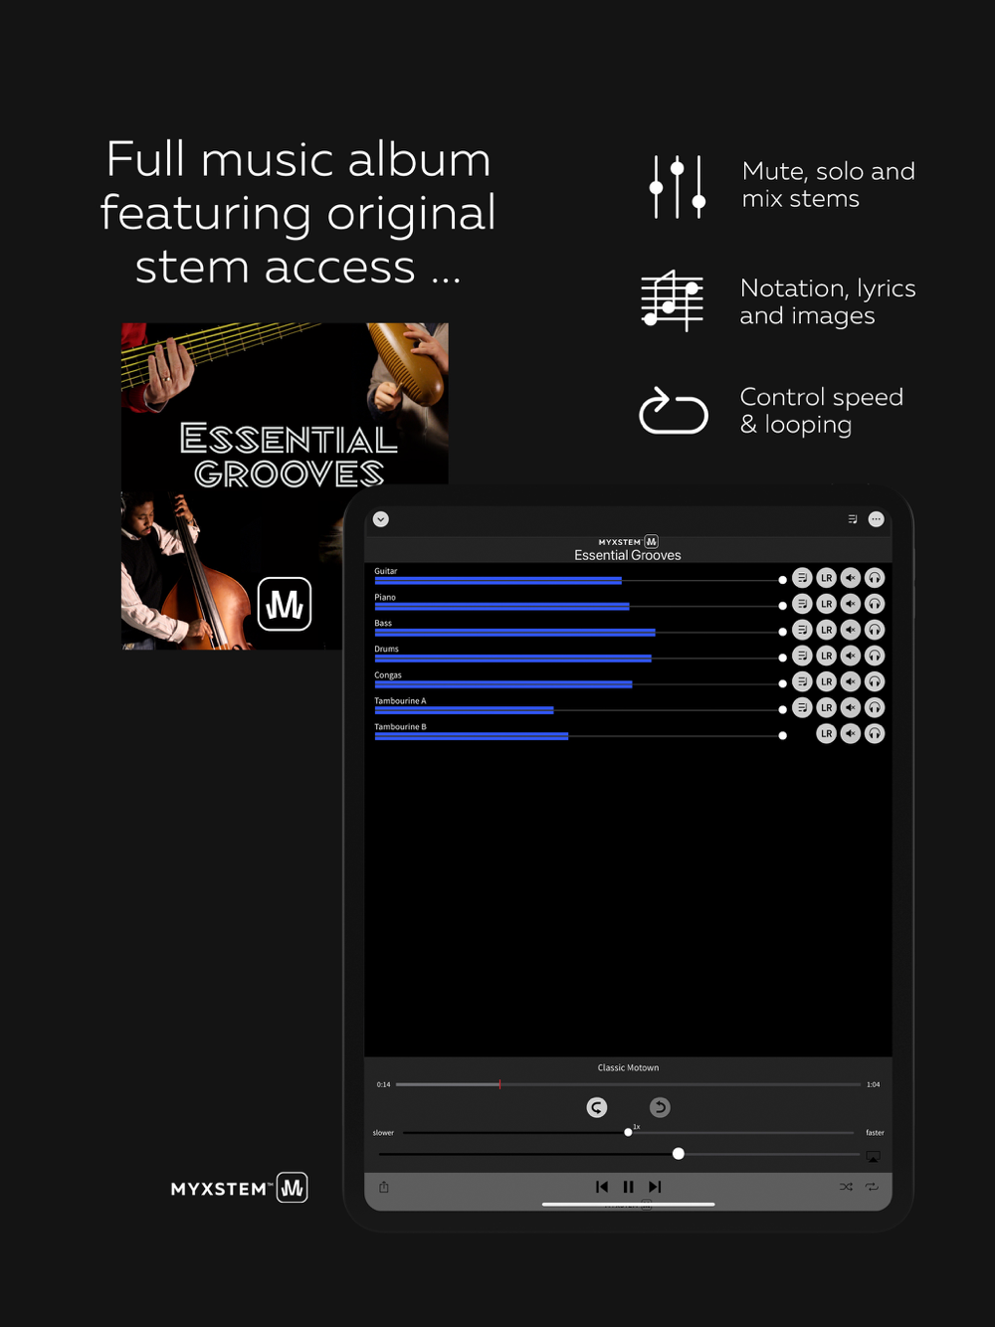
Task: Click the Congas stem label
Action: pos(388,674)
